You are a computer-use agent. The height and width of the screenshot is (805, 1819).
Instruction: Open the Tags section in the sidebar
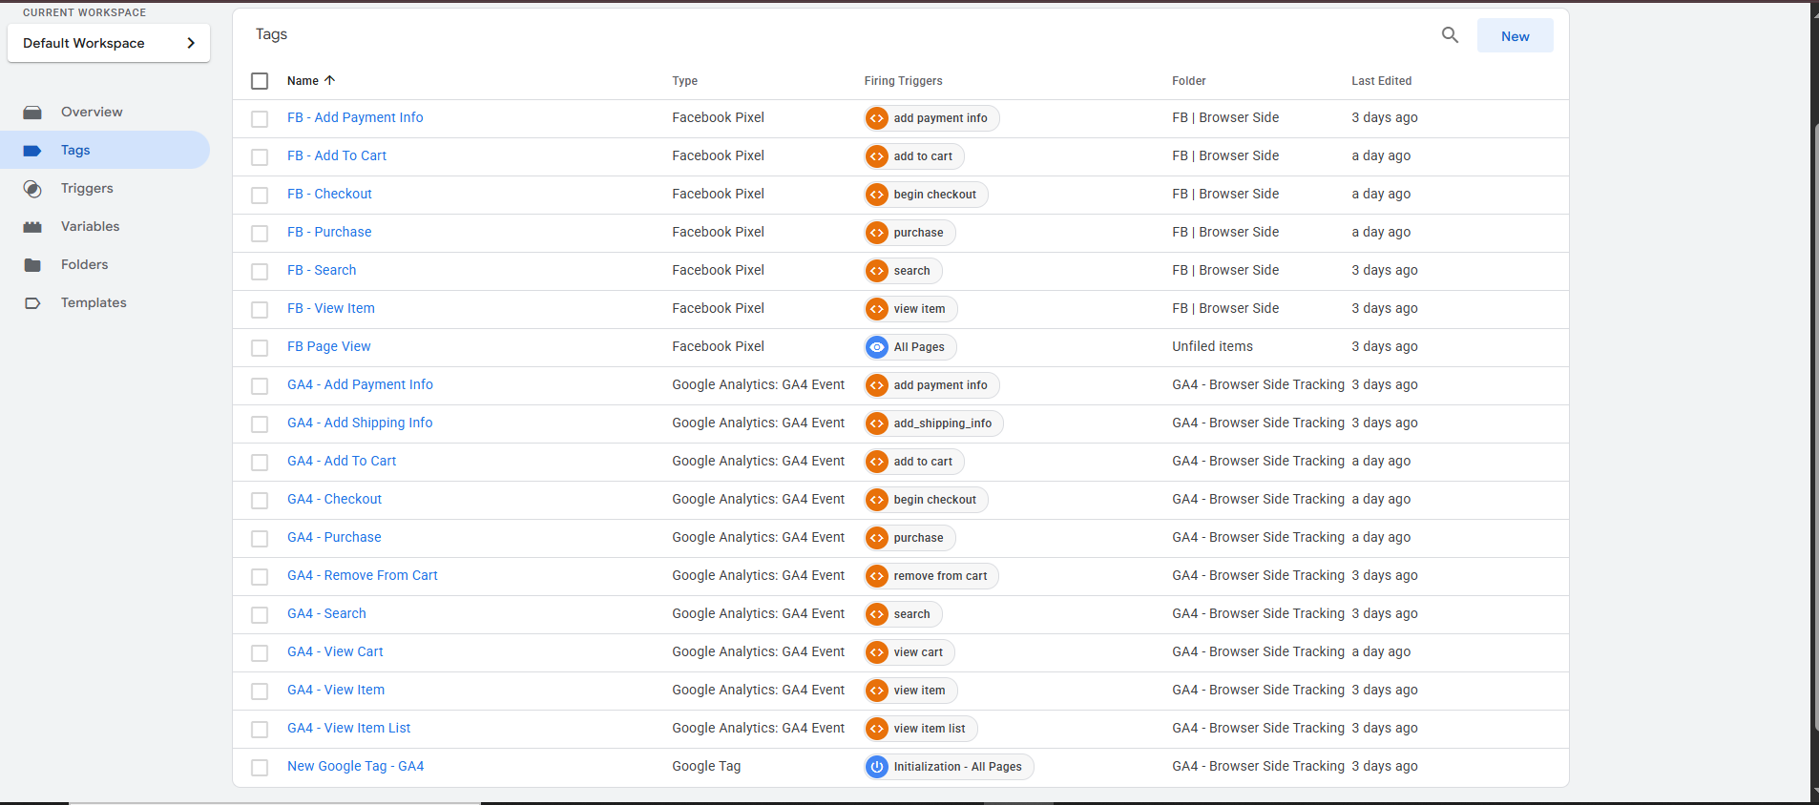click(x=75, y=151)
